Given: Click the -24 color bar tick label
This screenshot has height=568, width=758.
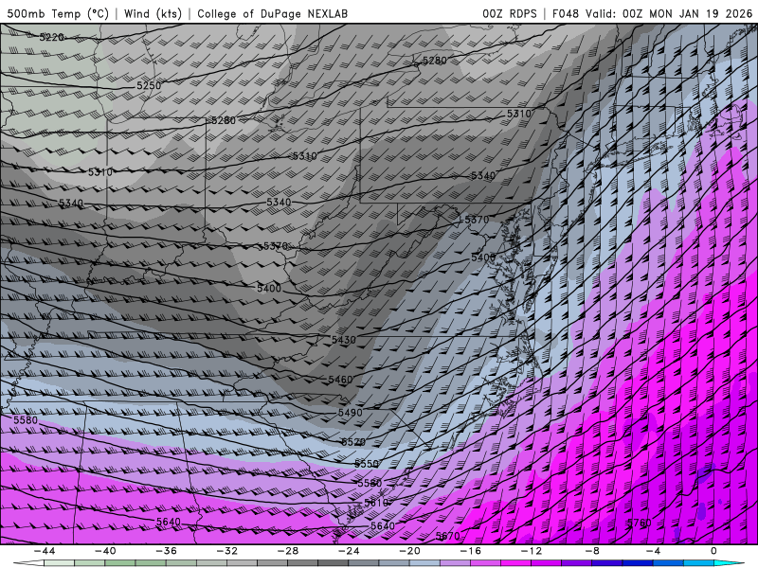Looking at the screenshot, I should tap(349, 551).
